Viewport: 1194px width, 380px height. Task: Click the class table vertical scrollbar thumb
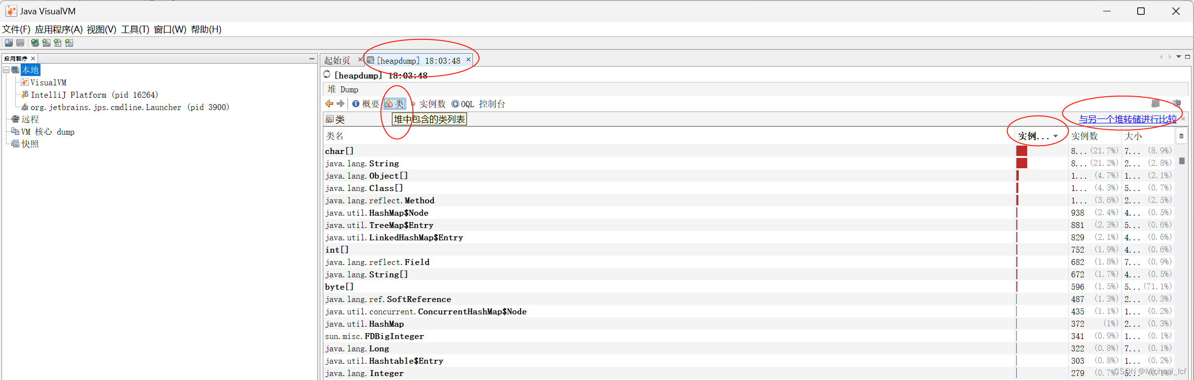[x=1182, y=161]
